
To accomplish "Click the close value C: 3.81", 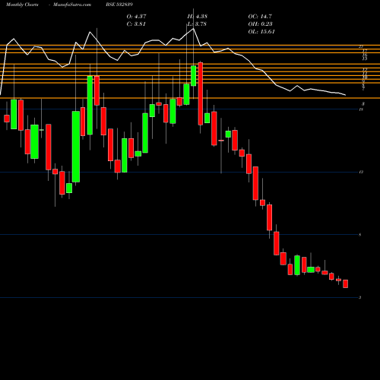I will point(136,24).
